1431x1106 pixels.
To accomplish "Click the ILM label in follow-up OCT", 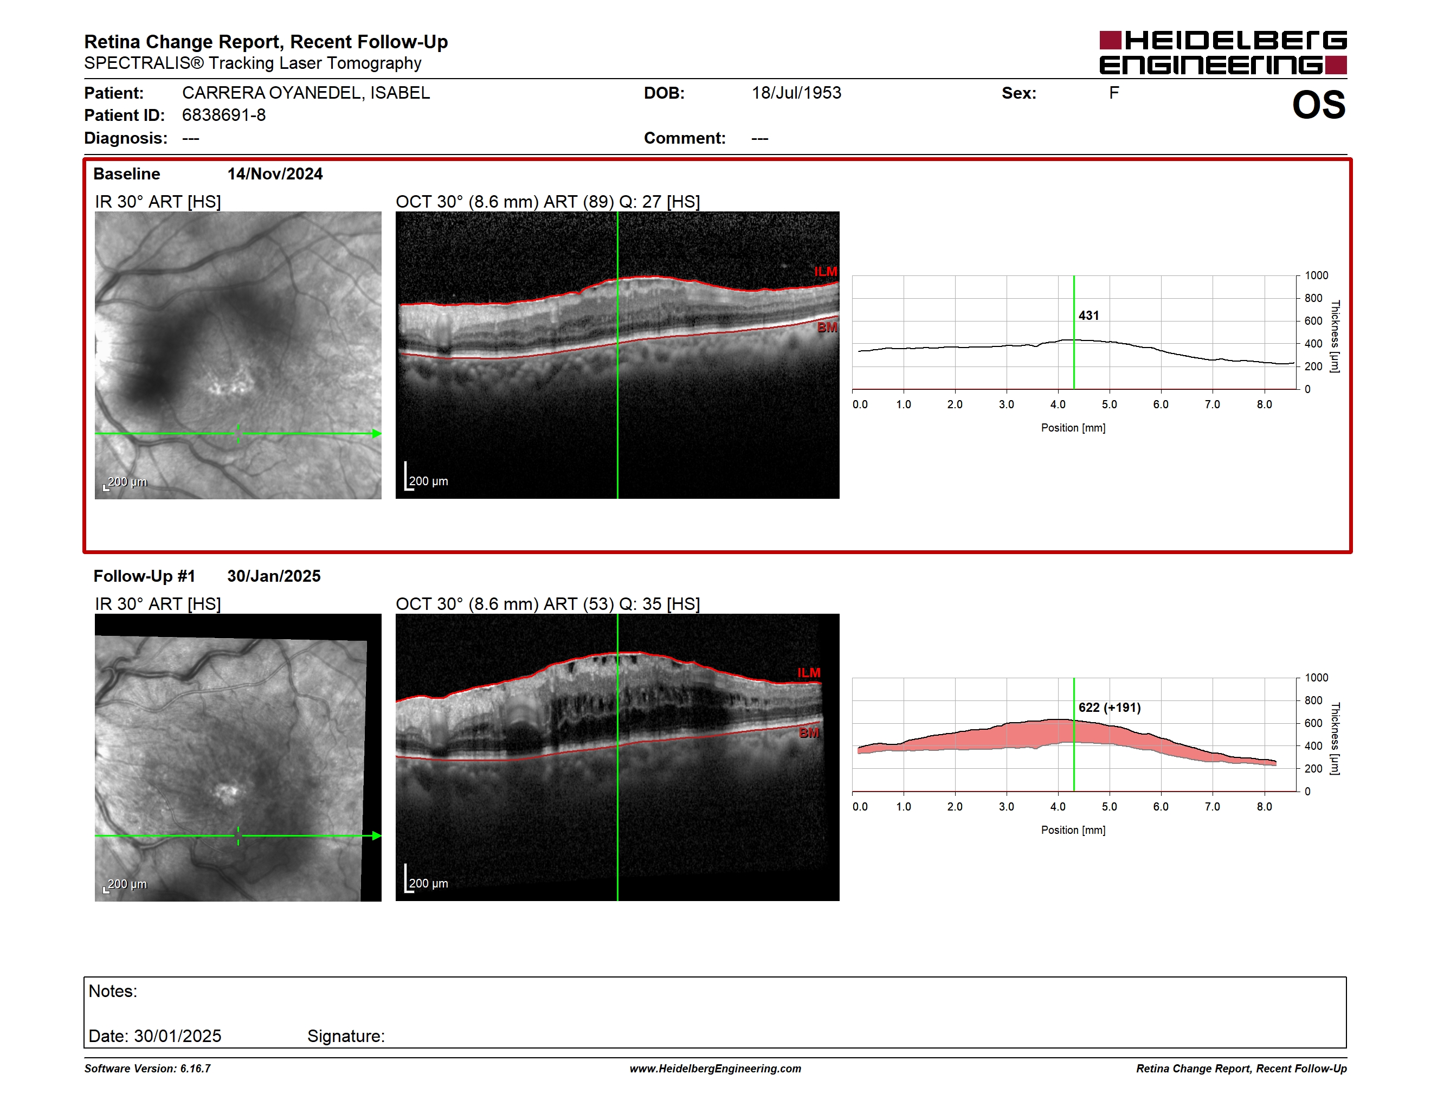I will pos(809,673).
